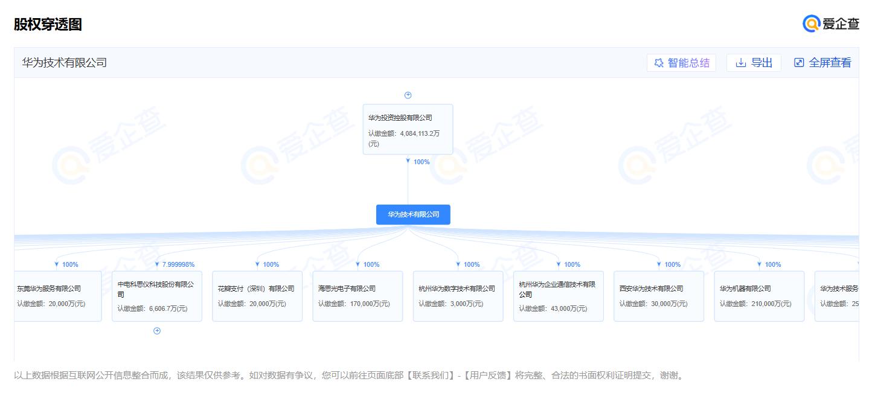Open 全屏查看 fullscreen view
875x396 pixels.
coord(822,63)
